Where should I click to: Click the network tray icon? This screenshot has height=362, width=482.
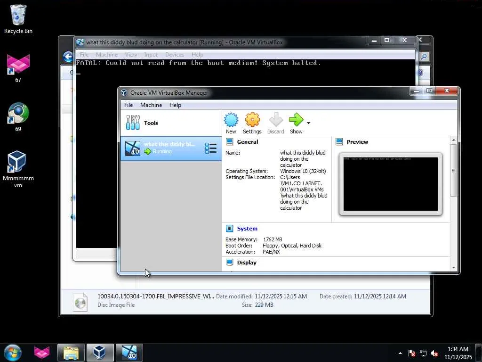tap(423, 354)
